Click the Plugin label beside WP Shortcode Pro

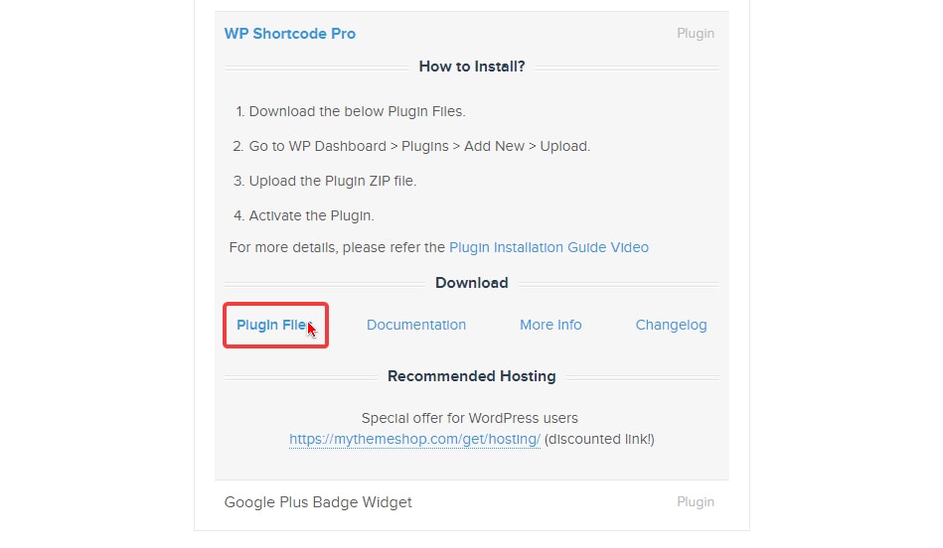tap(696, 33)
